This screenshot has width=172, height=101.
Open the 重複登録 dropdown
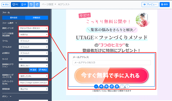coord(33,89)
